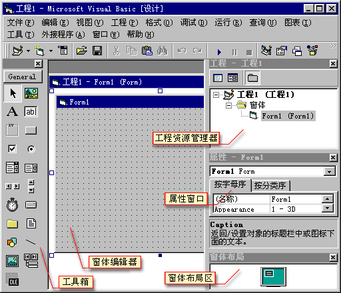This screenshot has height=293, width=341.
Task: Click the Cut scissors icon
Action: [116, 51]
